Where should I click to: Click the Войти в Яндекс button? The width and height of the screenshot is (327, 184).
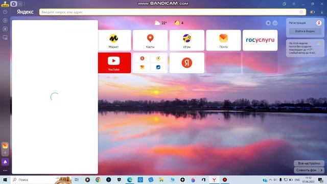point(305,31)
